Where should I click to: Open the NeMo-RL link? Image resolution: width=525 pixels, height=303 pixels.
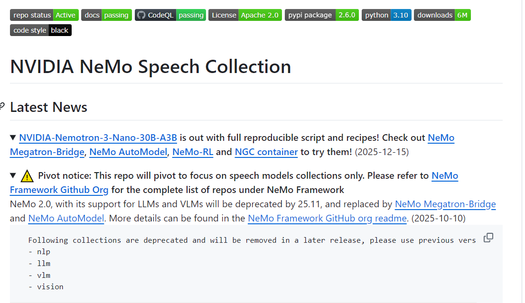(x=192, y=152)
